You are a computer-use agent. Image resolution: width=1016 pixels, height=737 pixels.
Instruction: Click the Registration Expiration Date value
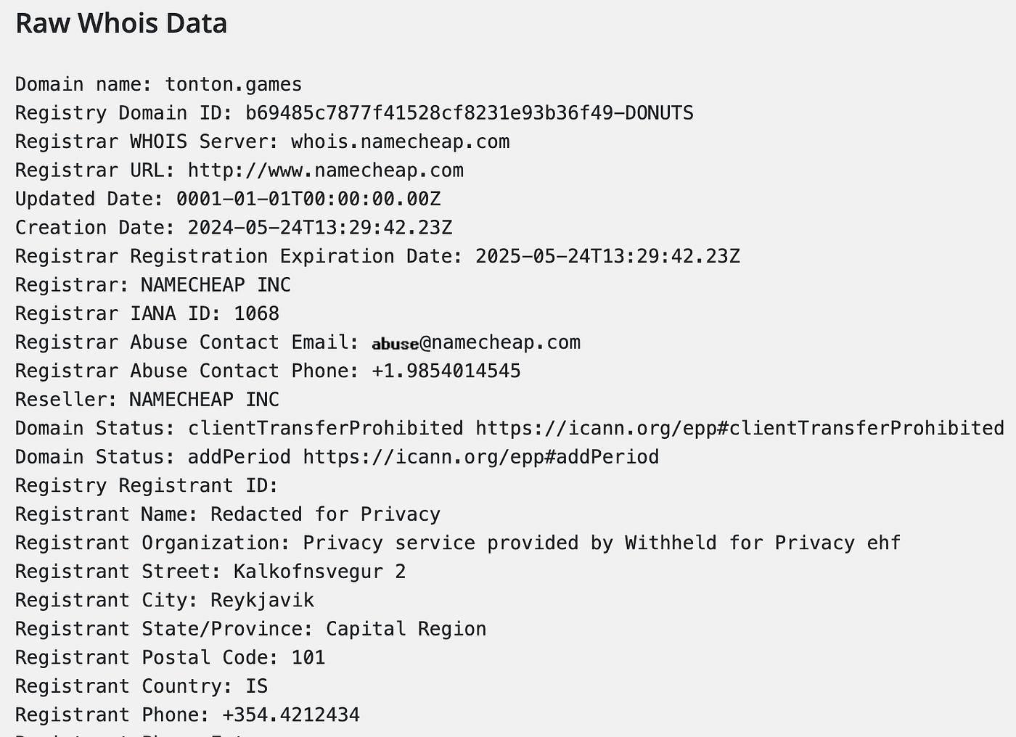[x=608, y=256]
